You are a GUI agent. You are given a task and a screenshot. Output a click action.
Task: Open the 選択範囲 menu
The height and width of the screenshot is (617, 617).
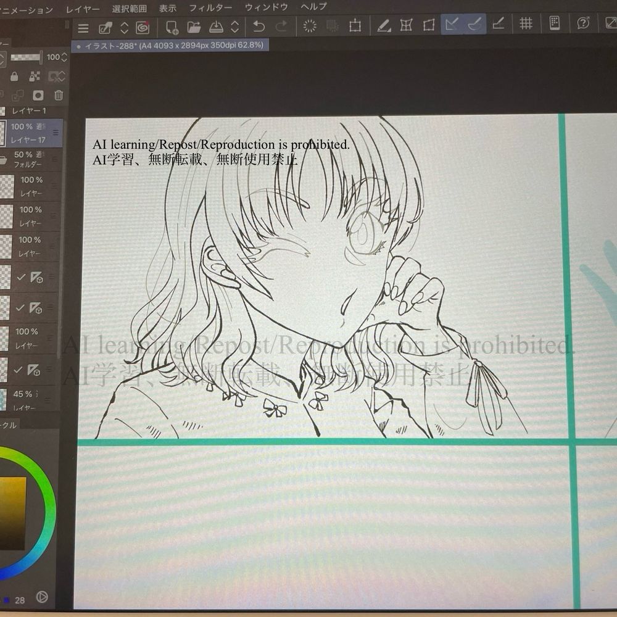pyautogui.click(x=129, y=8)
